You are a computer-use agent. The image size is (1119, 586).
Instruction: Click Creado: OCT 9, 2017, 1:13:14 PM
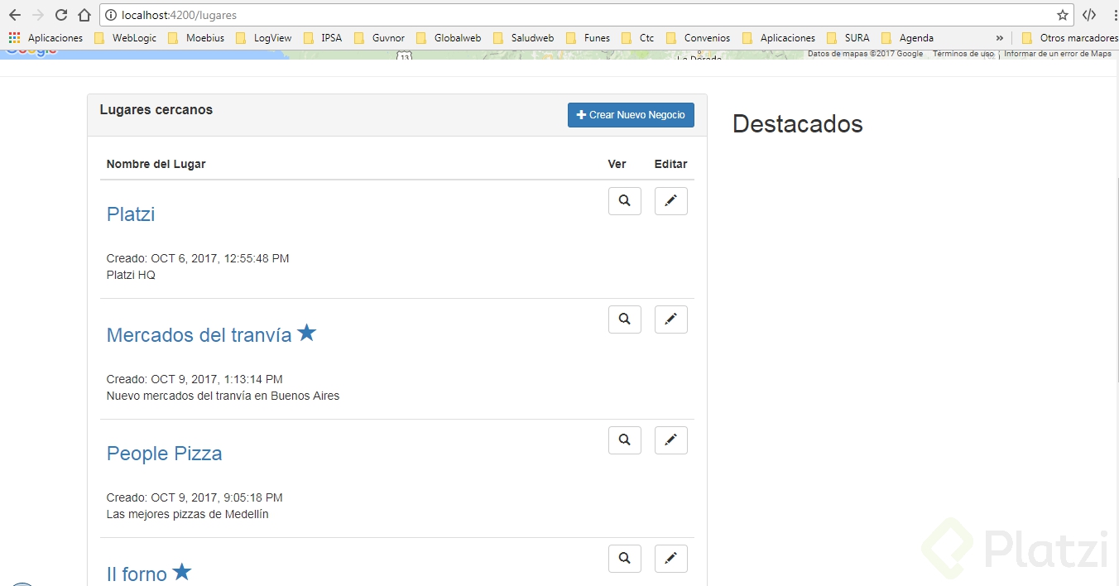[195, 379]
